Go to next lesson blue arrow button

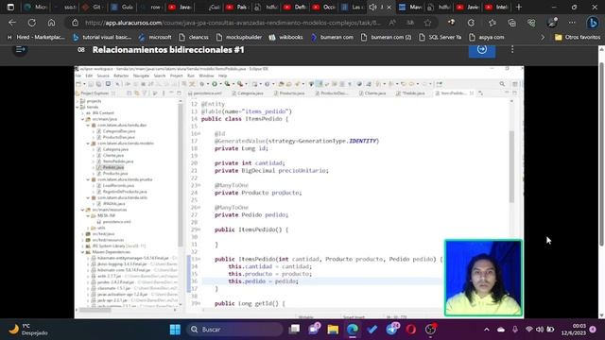pos(482,50)
